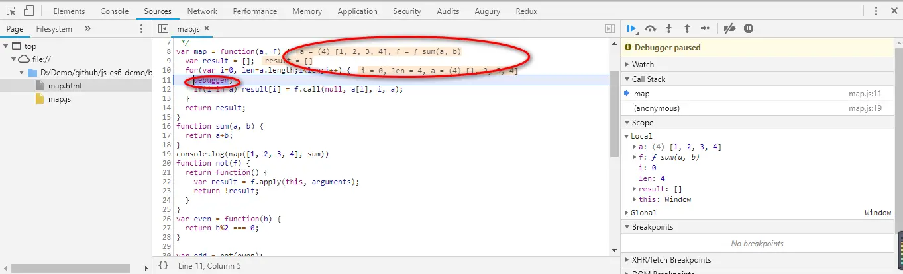Click the navigator horizontal scrollbar
Screen dimensions: 903x274
click(66, 268)
